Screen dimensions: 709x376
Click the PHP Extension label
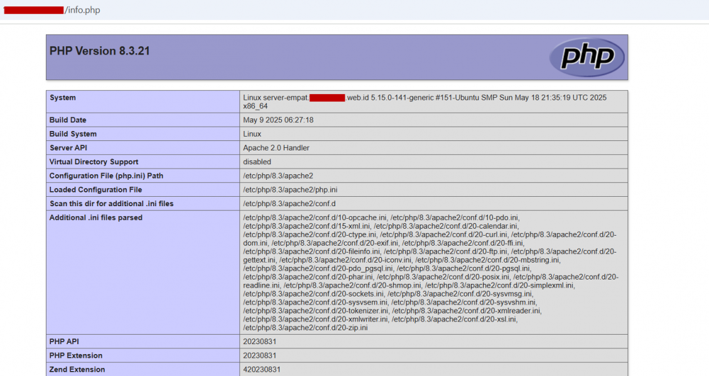76,356
